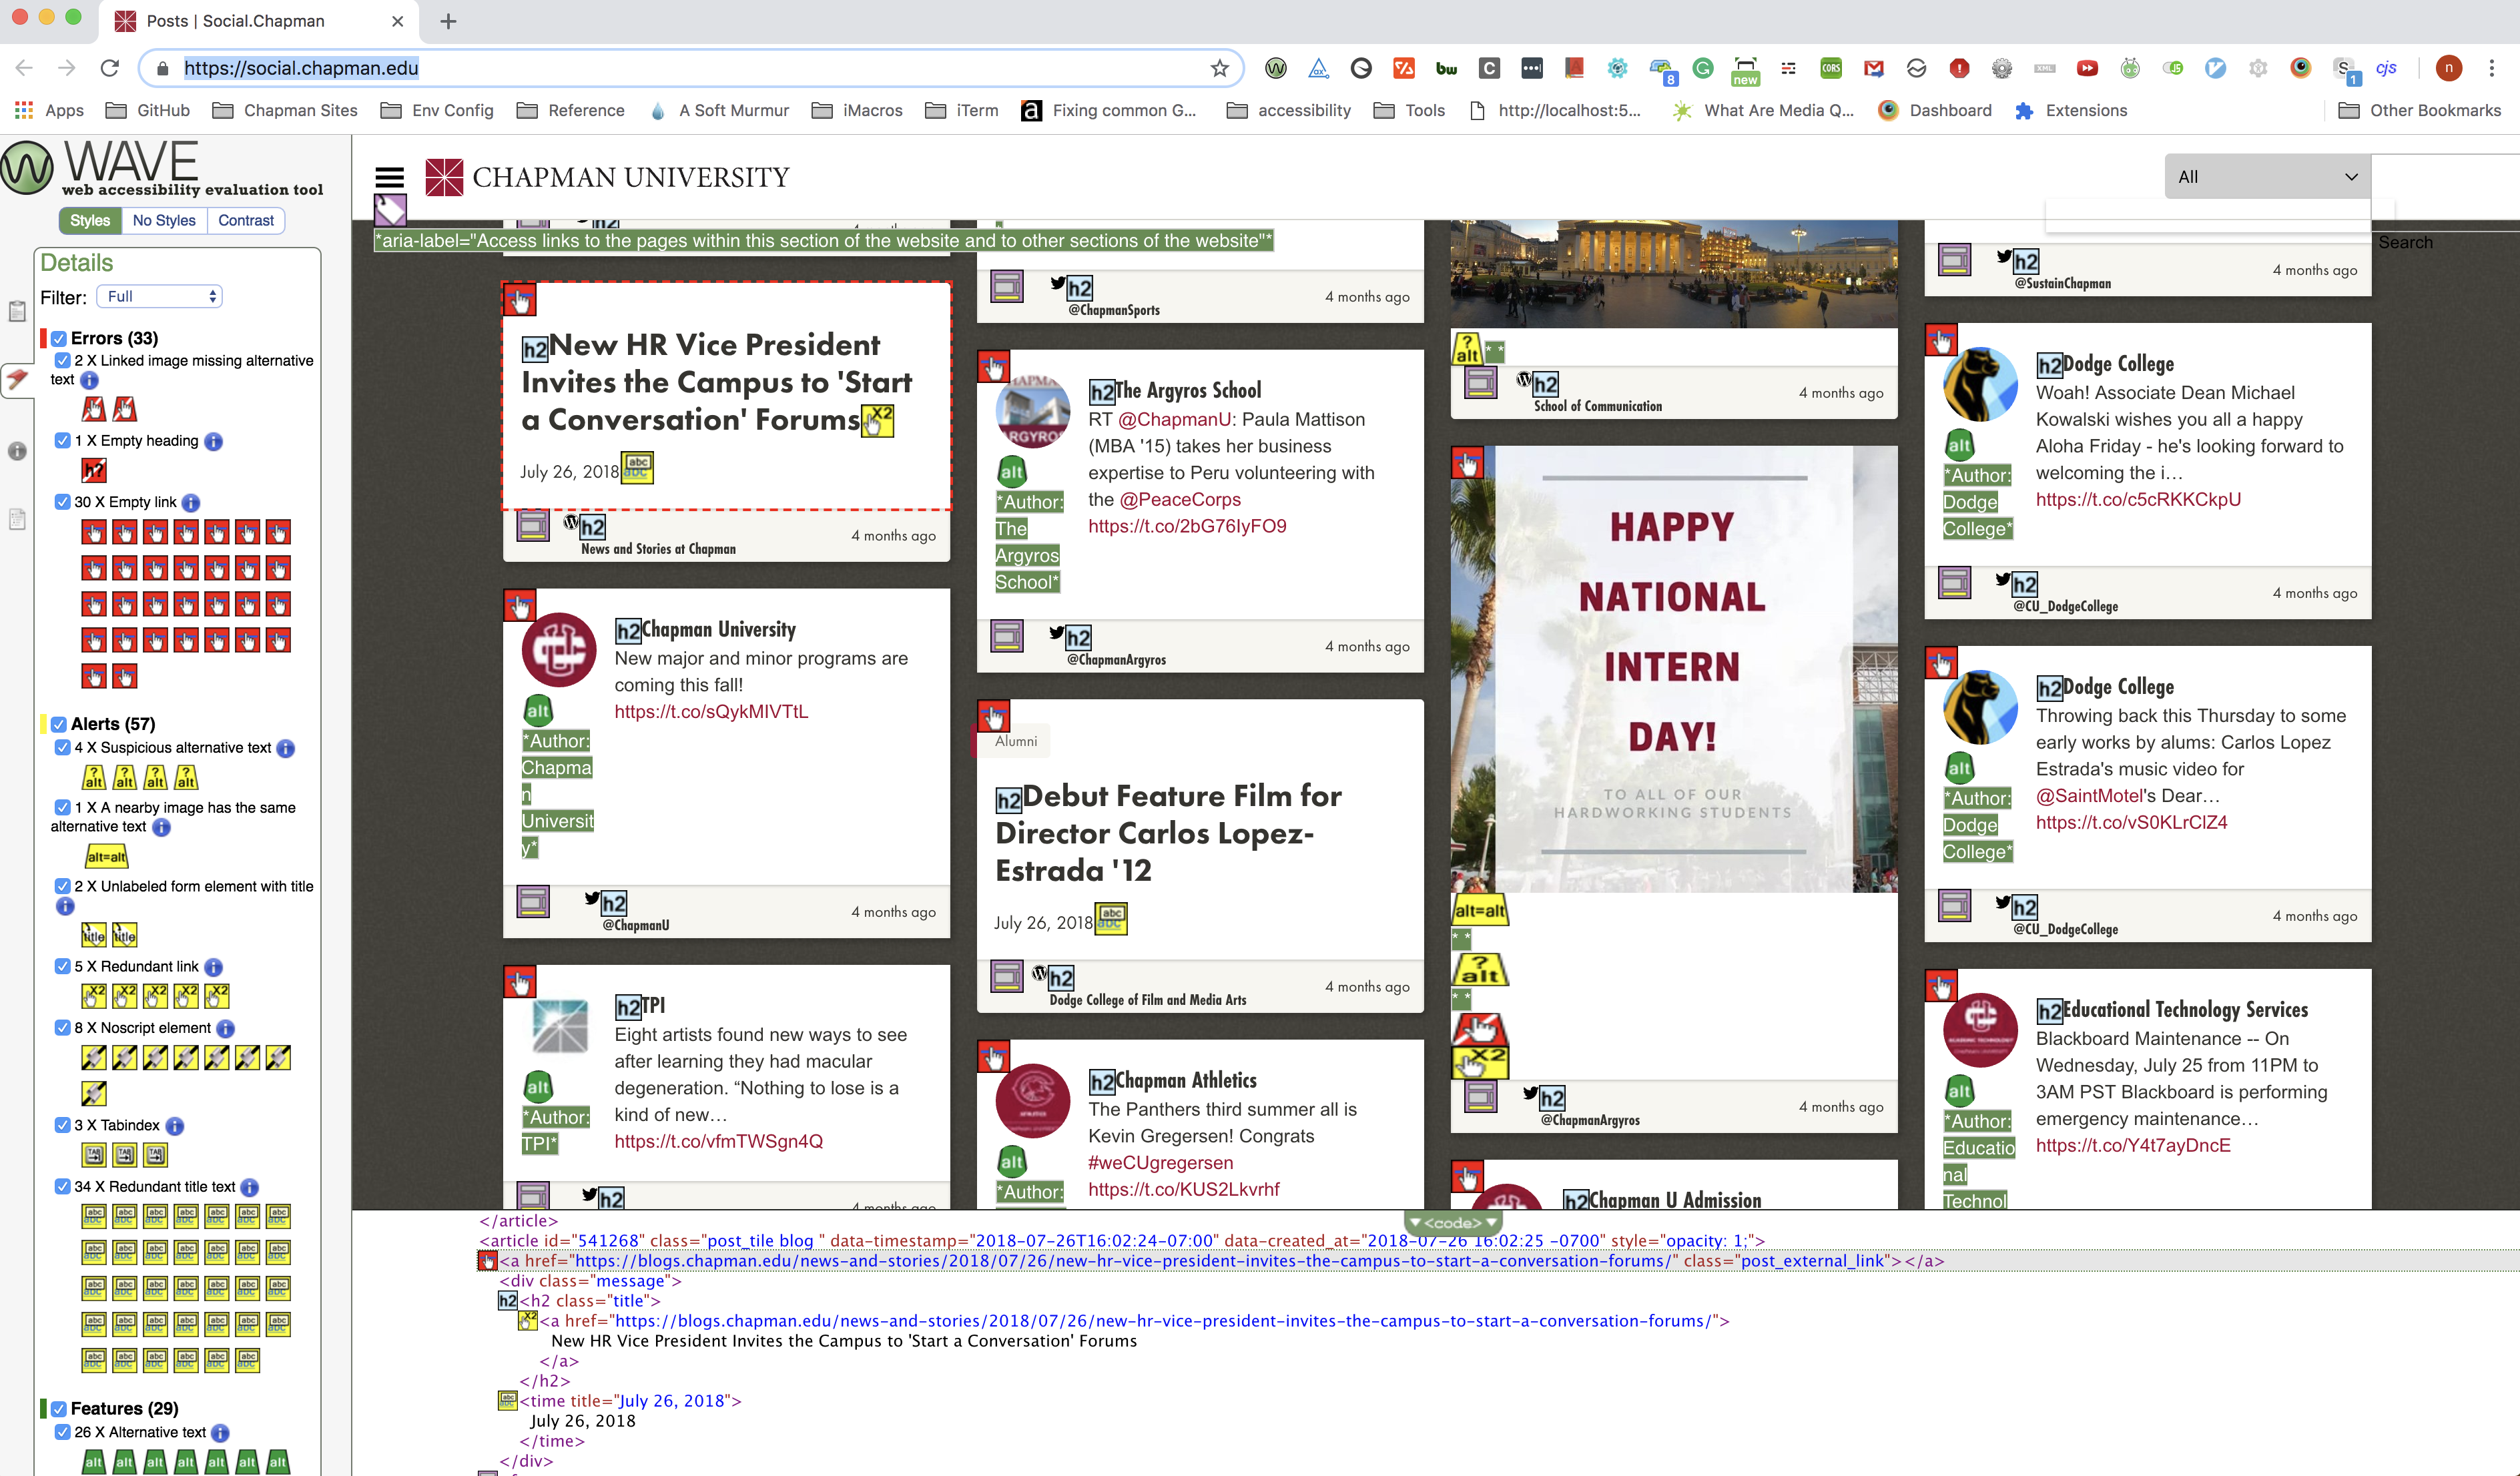Image resolution: width=2520 pixels, height=1476 pixels.
Task: Reload the current page
Action: (x=110, y=68)
